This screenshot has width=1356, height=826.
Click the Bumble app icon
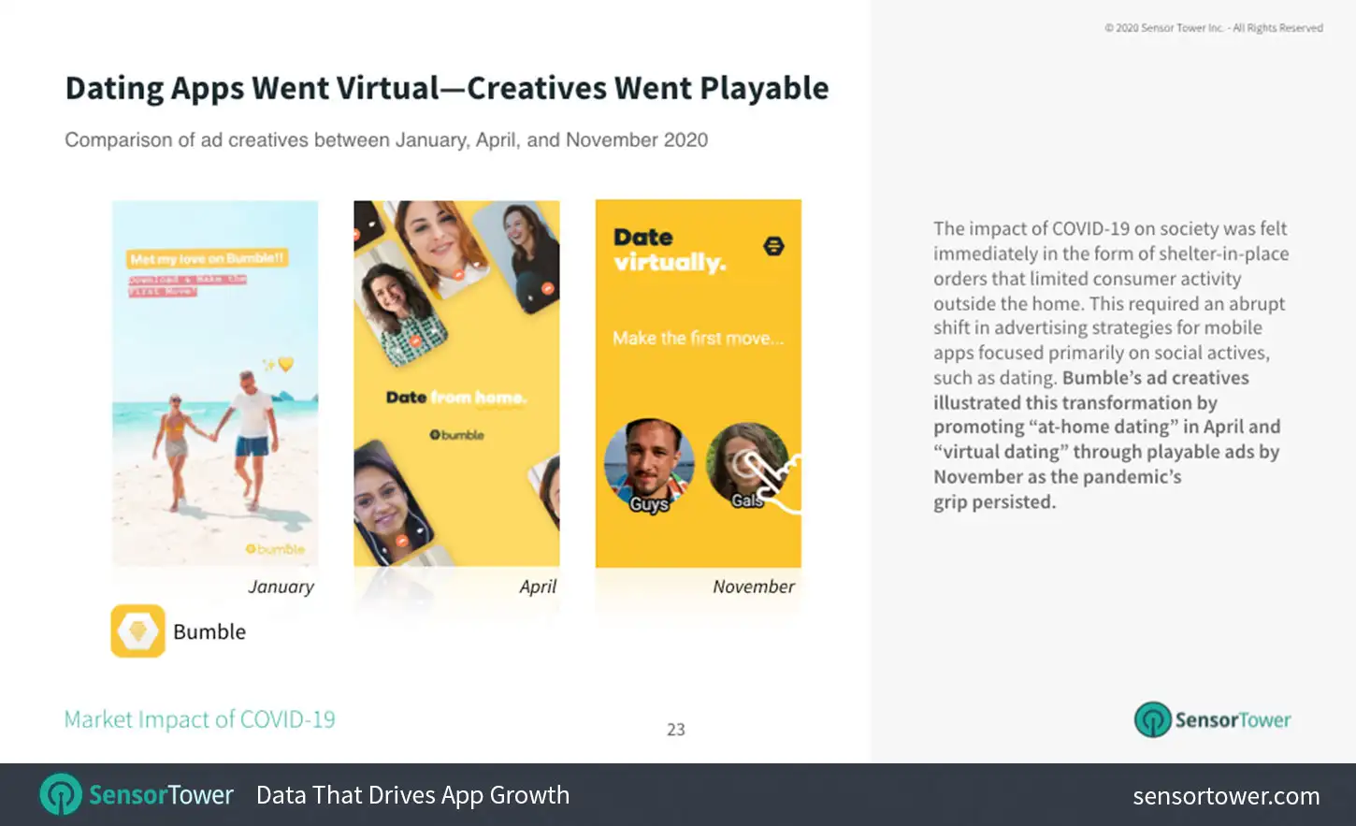138,631
